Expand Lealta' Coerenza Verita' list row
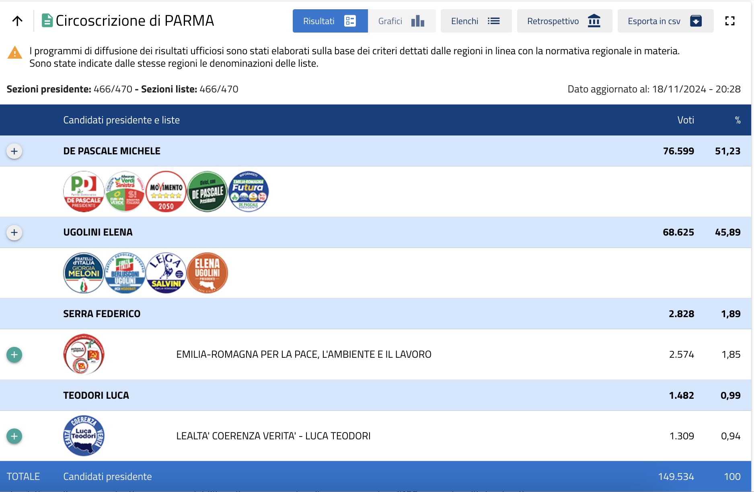This screenshot has height=492, width=754. 14,436
